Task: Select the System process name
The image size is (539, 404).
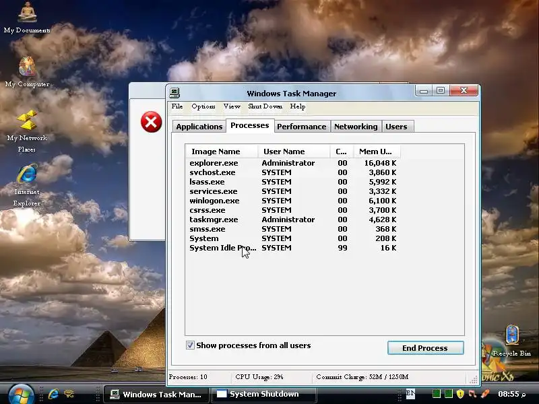Action: tap(204, 239)
